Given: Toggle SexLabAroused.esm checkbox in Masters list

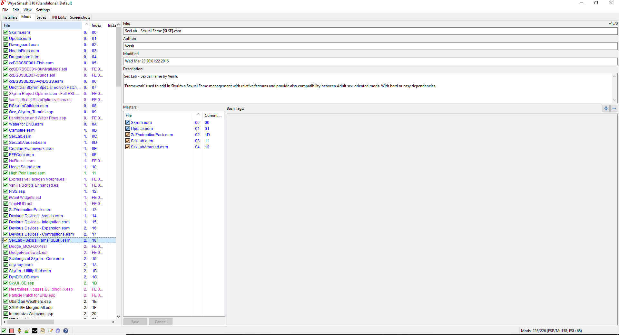Looking at the screenshot, I should [x=128, y=147].
